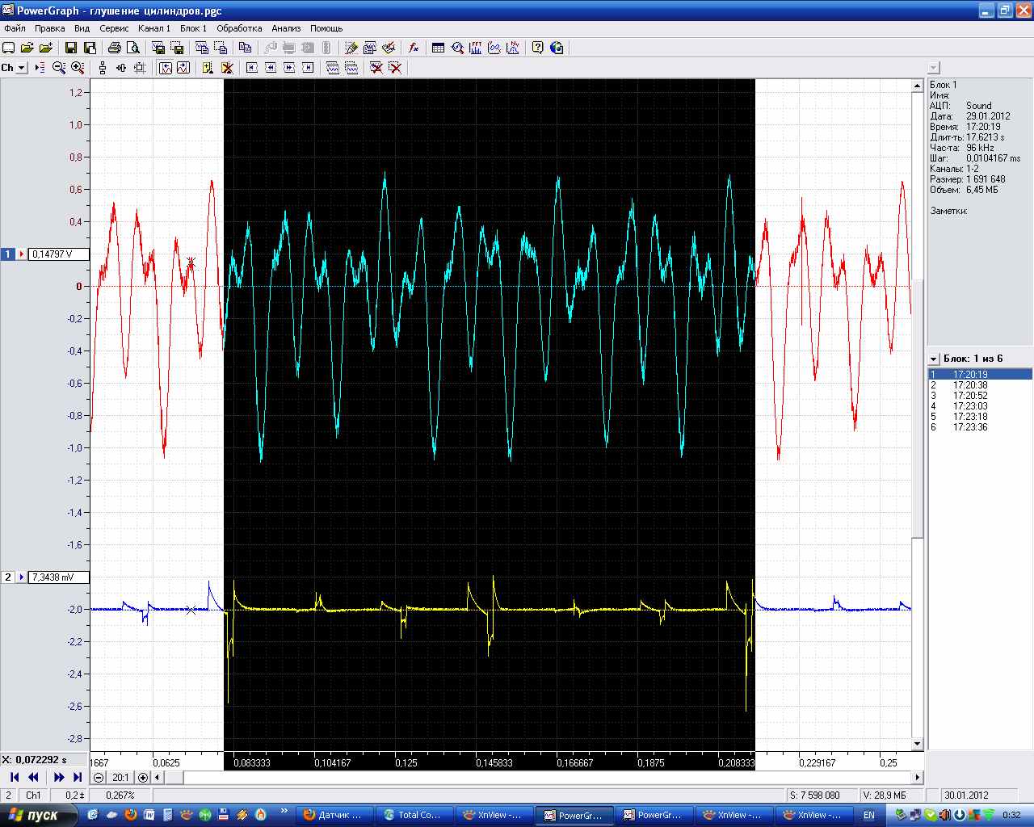Select block 6 at 17:23:36

(x=980, y=427)
